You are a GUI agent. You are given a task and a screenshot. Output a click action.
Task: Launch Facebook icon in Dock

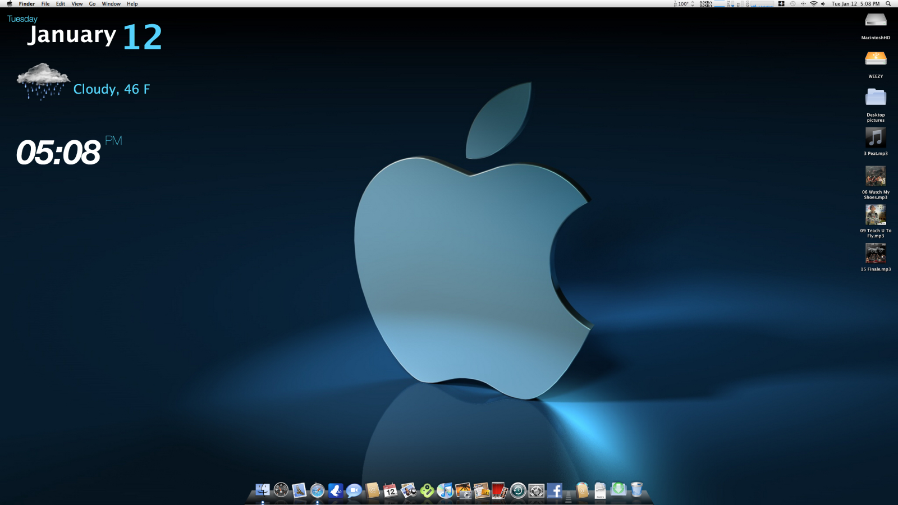(555, 490)
